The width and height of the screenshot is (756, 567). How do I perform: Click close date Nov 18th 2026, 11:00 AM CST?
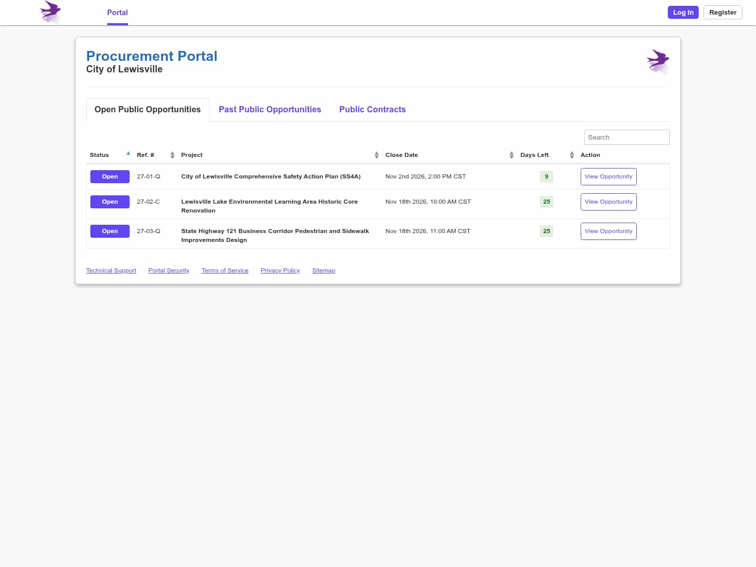[427, 231]
